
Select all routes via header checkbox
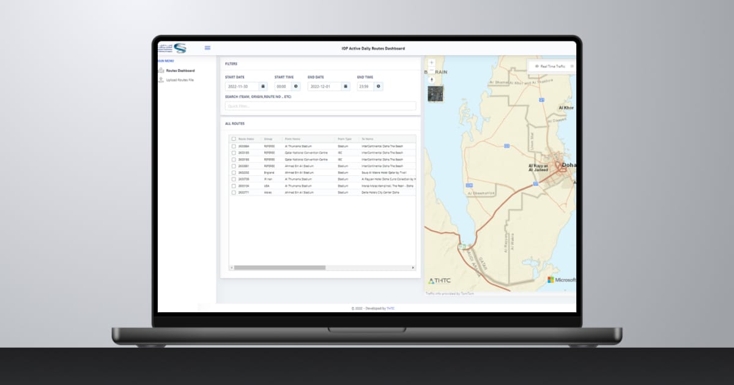coord(234,138)
